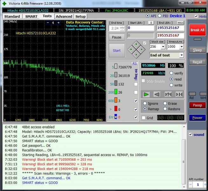Choose the Erase radio option
This screenshot has width=208, height=191.
165,103
